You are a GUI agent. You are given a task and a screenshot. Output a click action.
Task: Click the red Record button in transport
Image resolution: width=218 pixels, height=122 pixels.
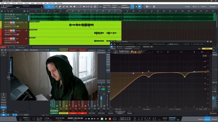(110, 119)
